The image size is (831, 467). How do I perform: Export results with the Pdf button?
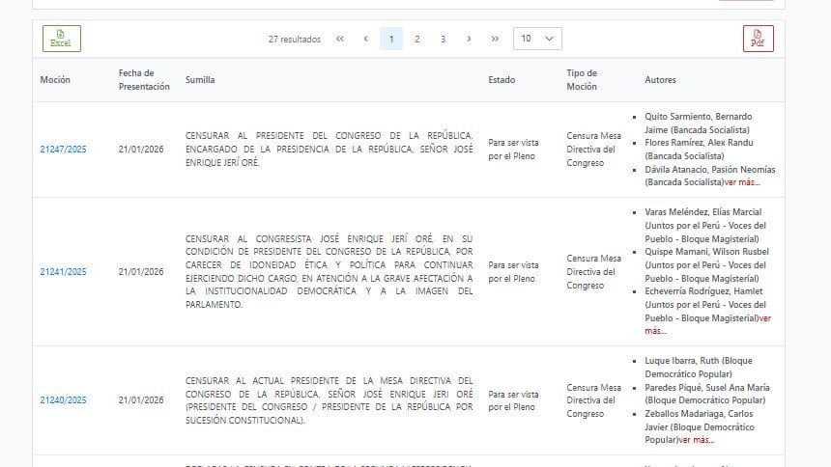pyautogui.click(x=758, y=39)
